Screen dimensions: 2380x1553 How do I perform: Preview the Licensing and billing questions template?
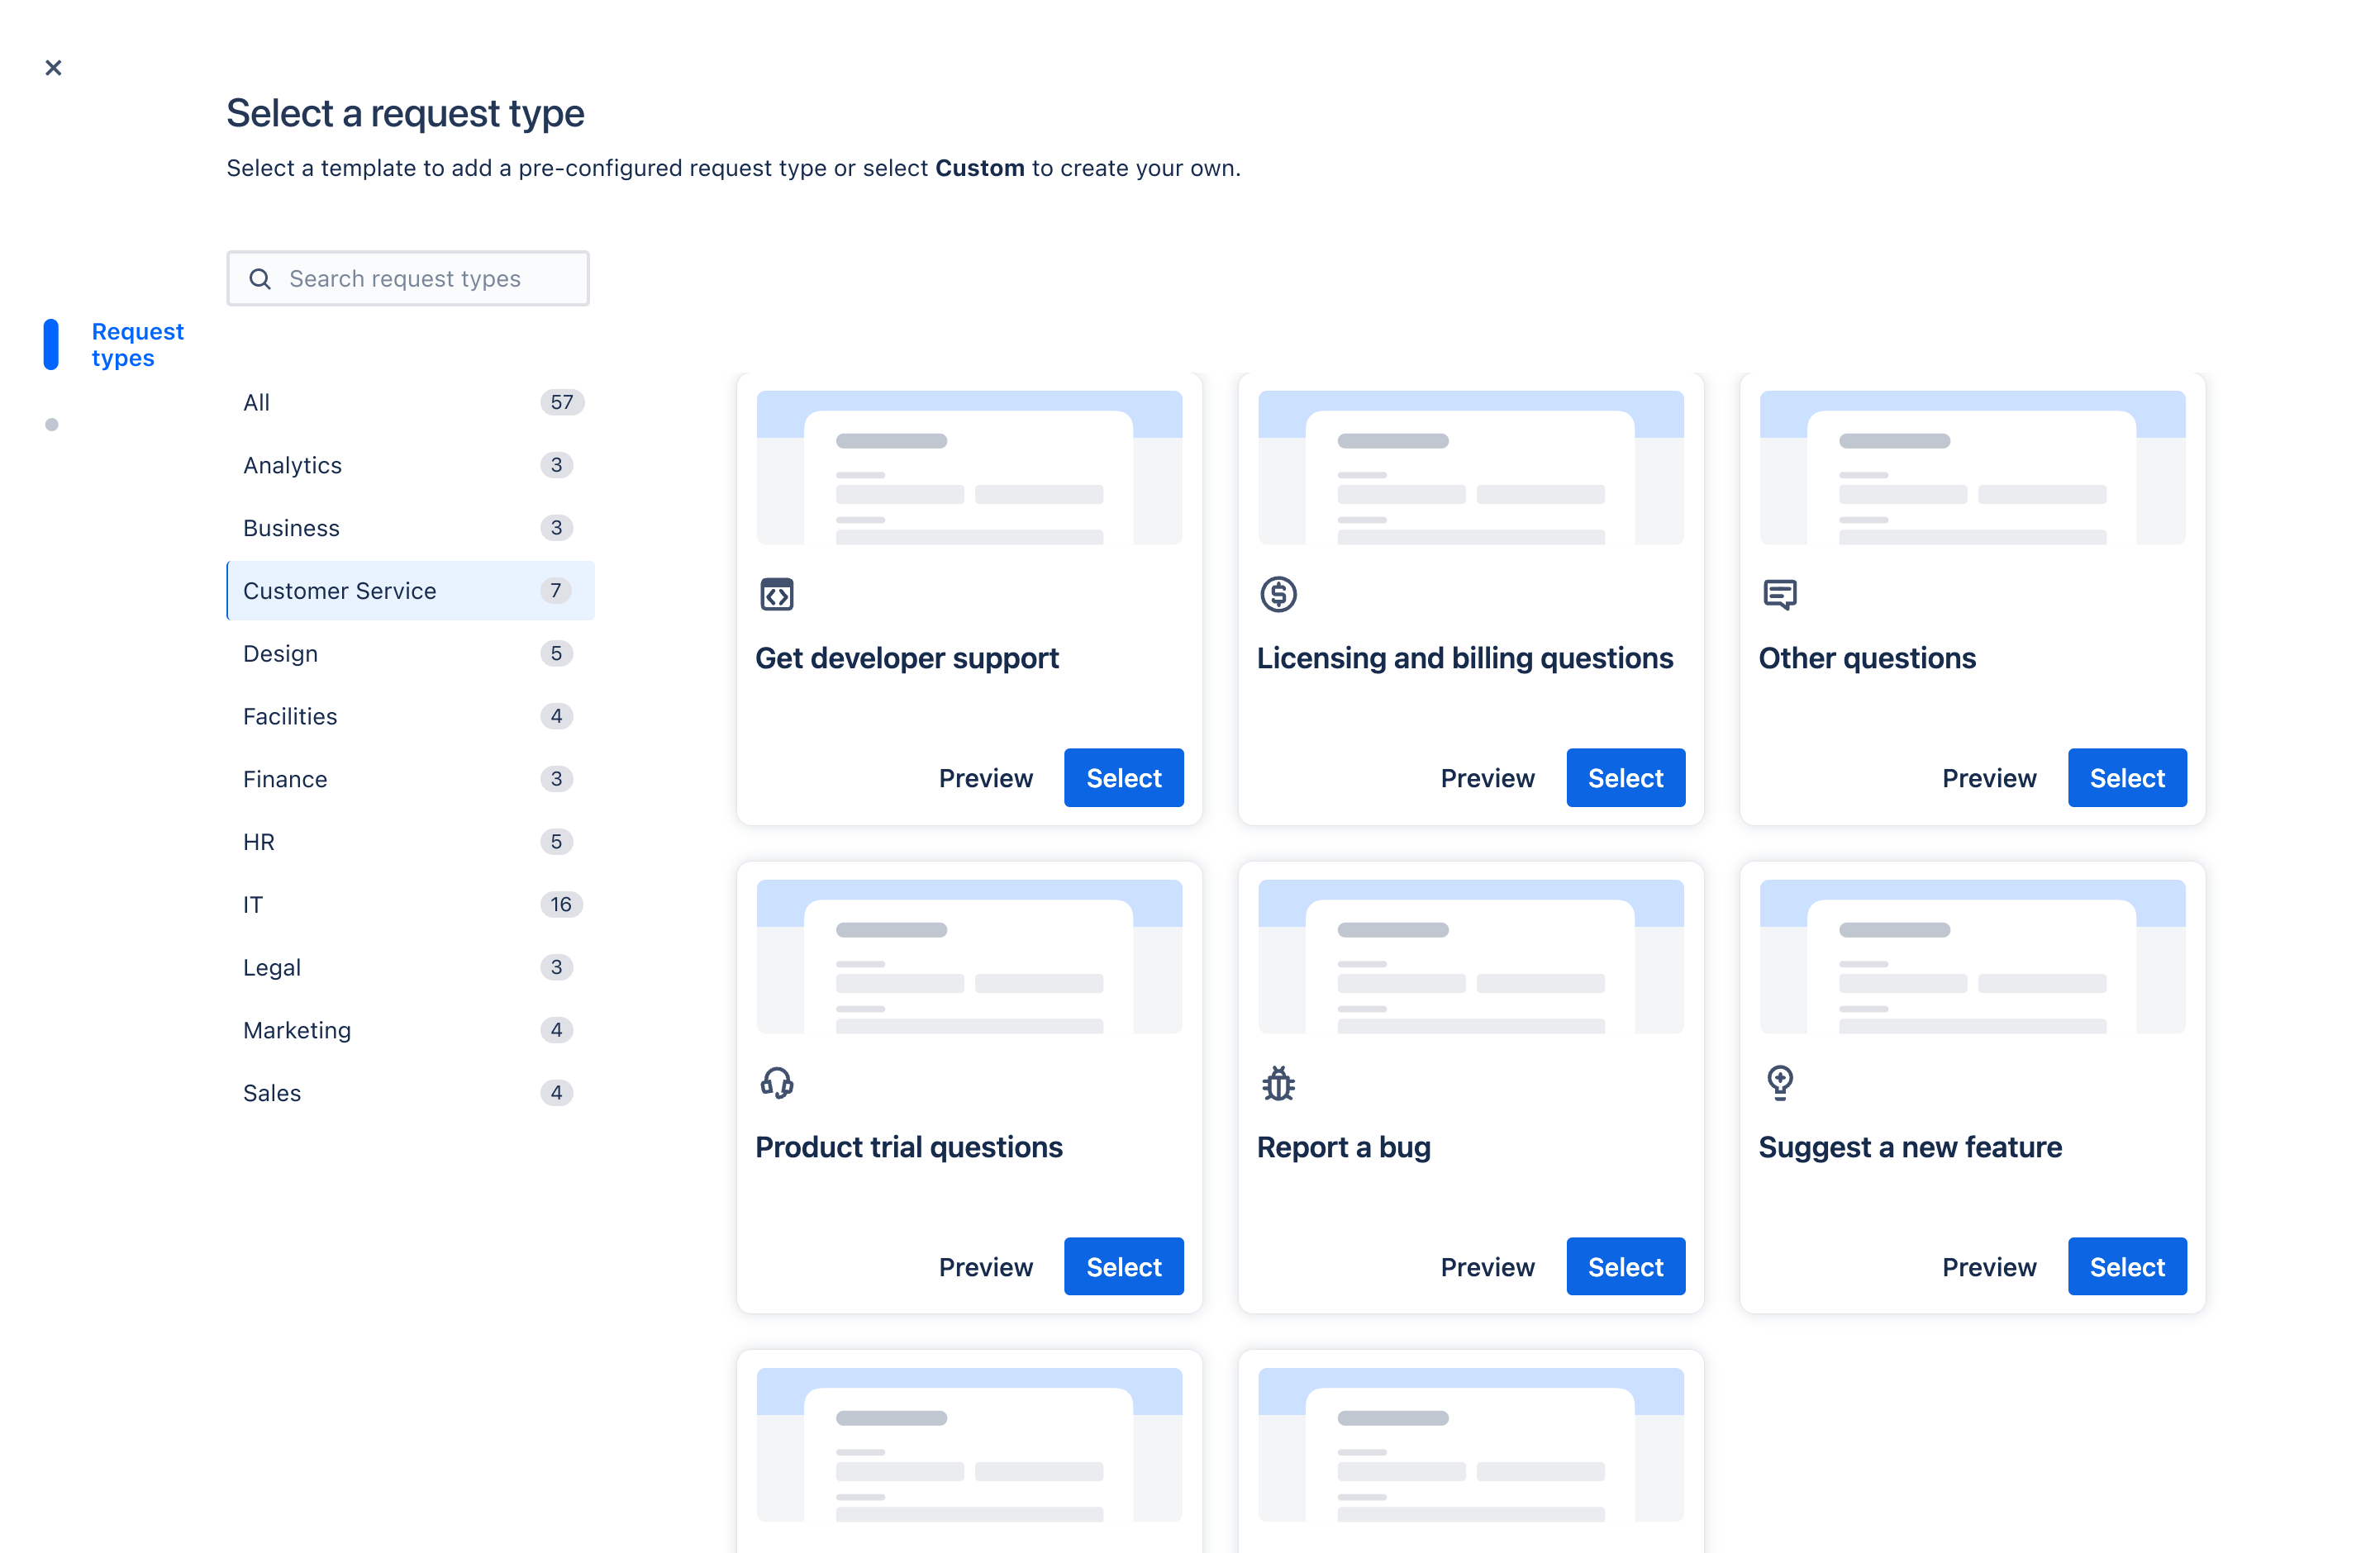pos(1487,776)
